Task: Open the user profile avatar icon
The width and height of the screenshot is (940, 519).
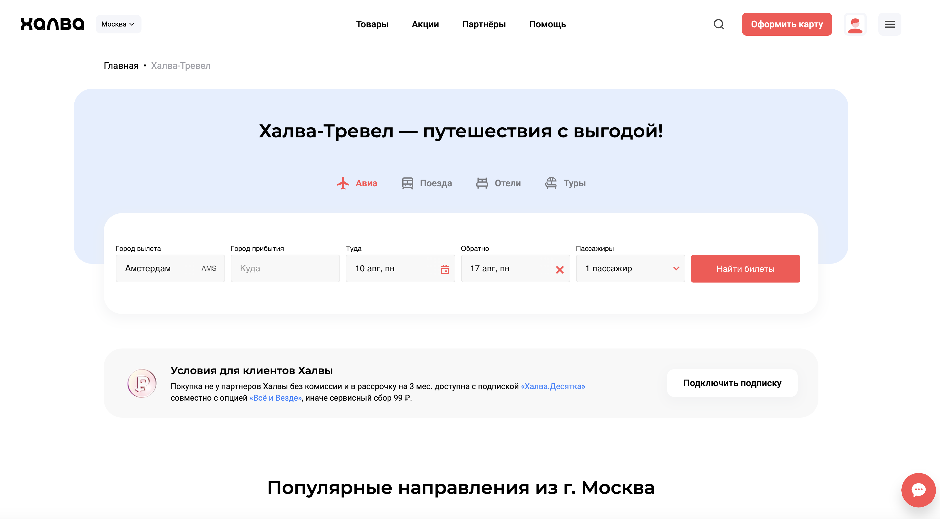Action: coord(855,24)
